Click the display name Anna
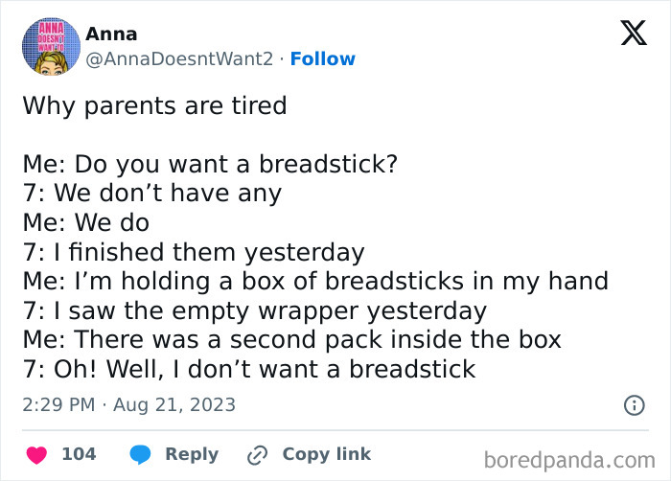 [x=111, y=34]
